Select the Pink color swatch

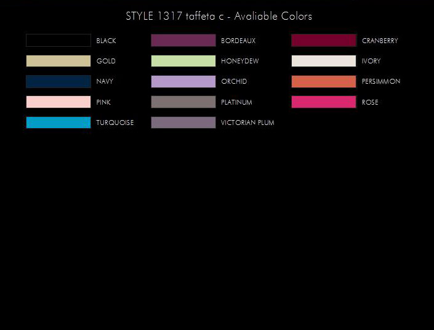tap(58, 102)
